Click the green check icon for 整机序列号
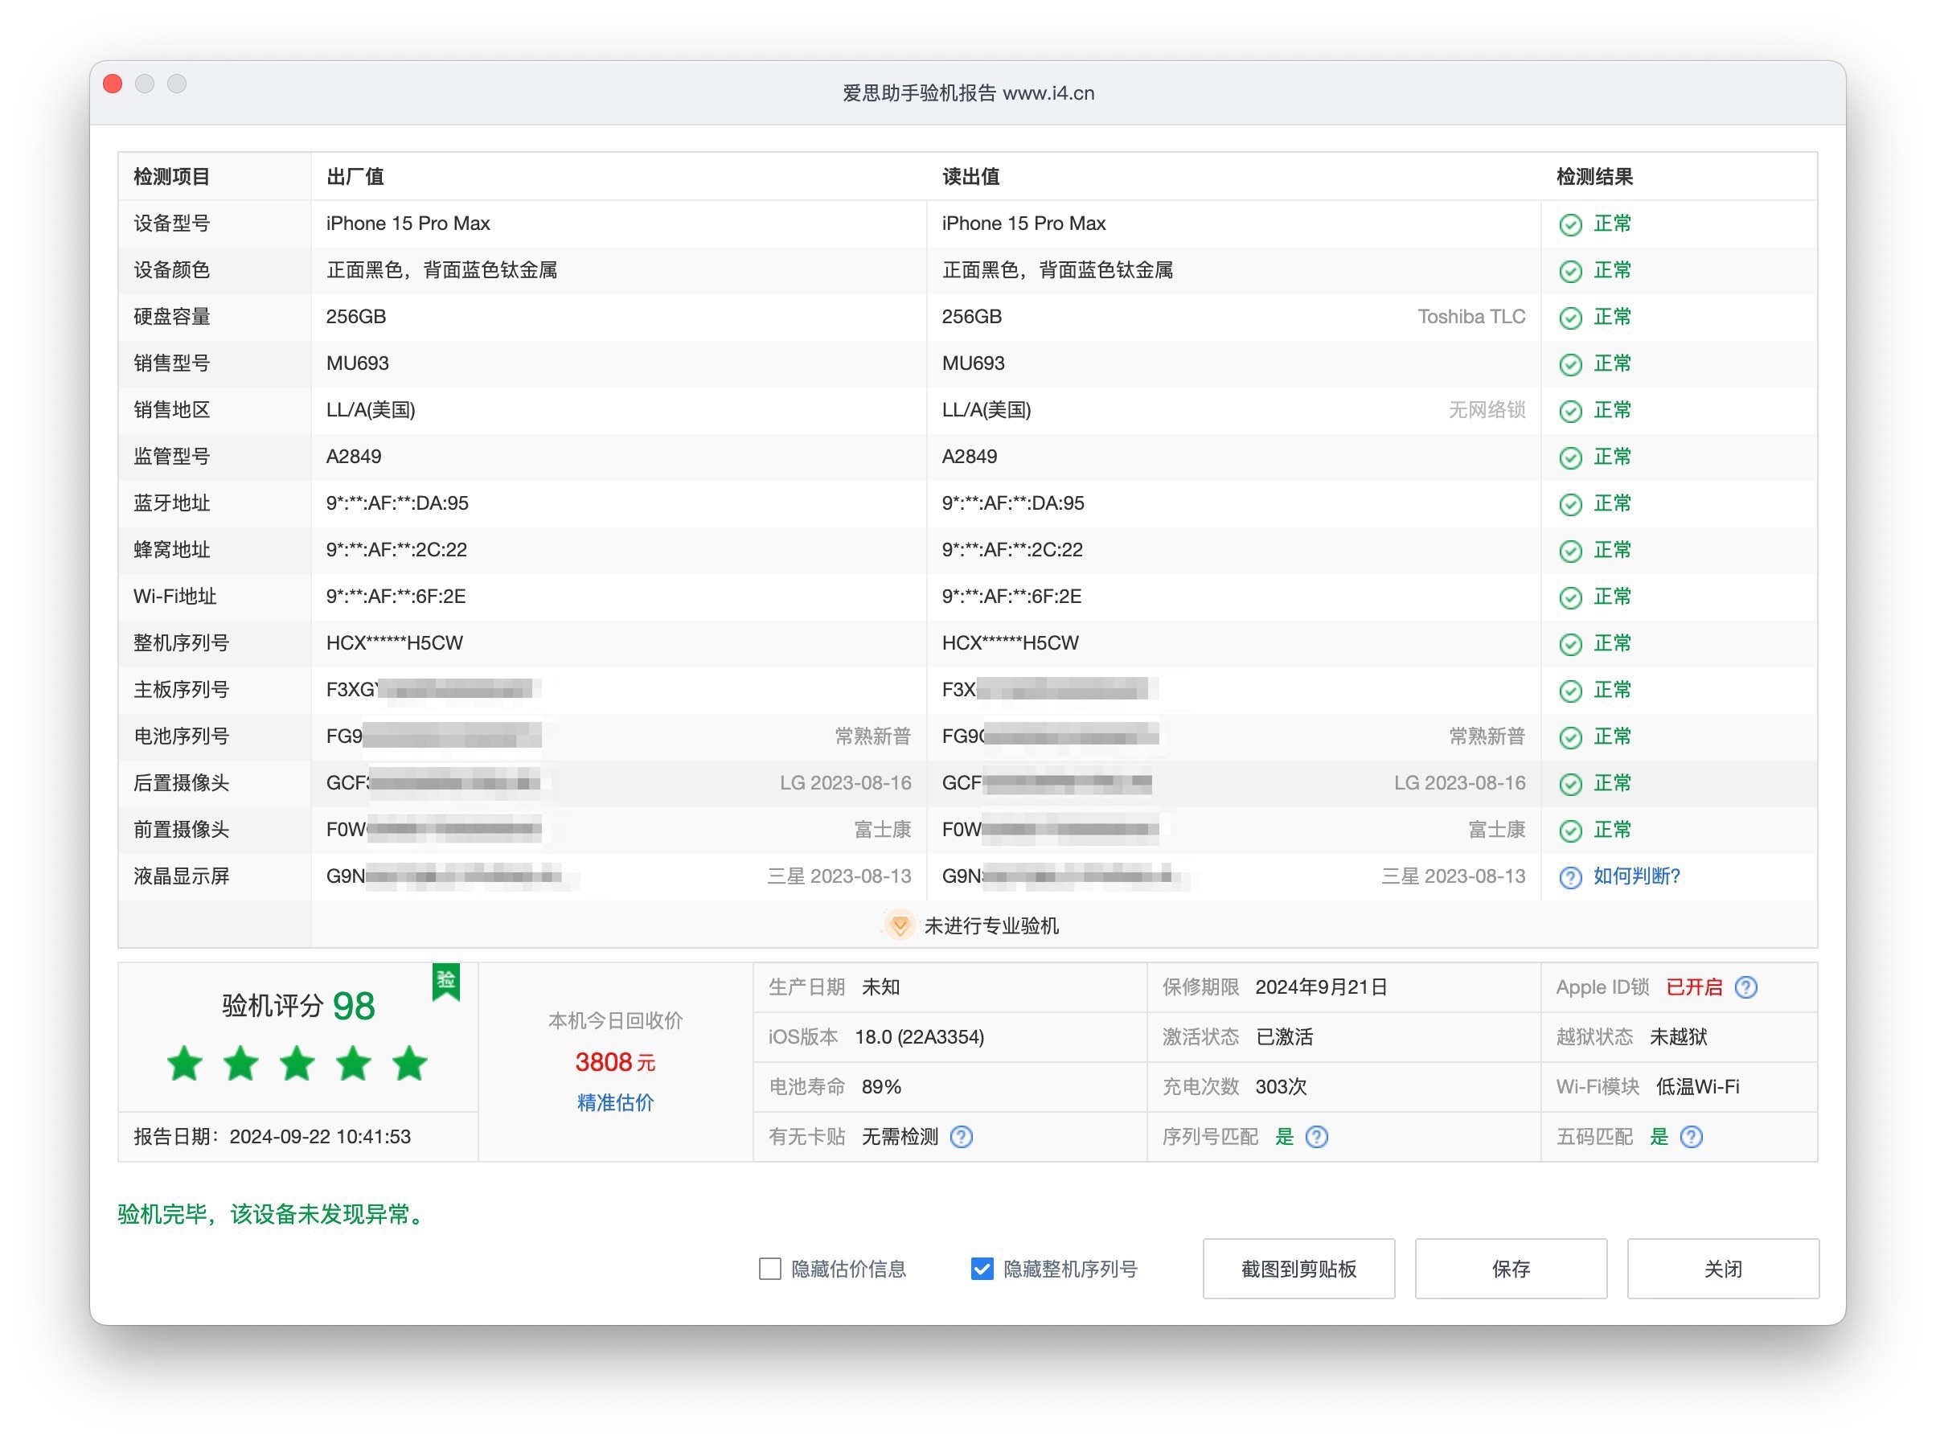 (1571, 644)
